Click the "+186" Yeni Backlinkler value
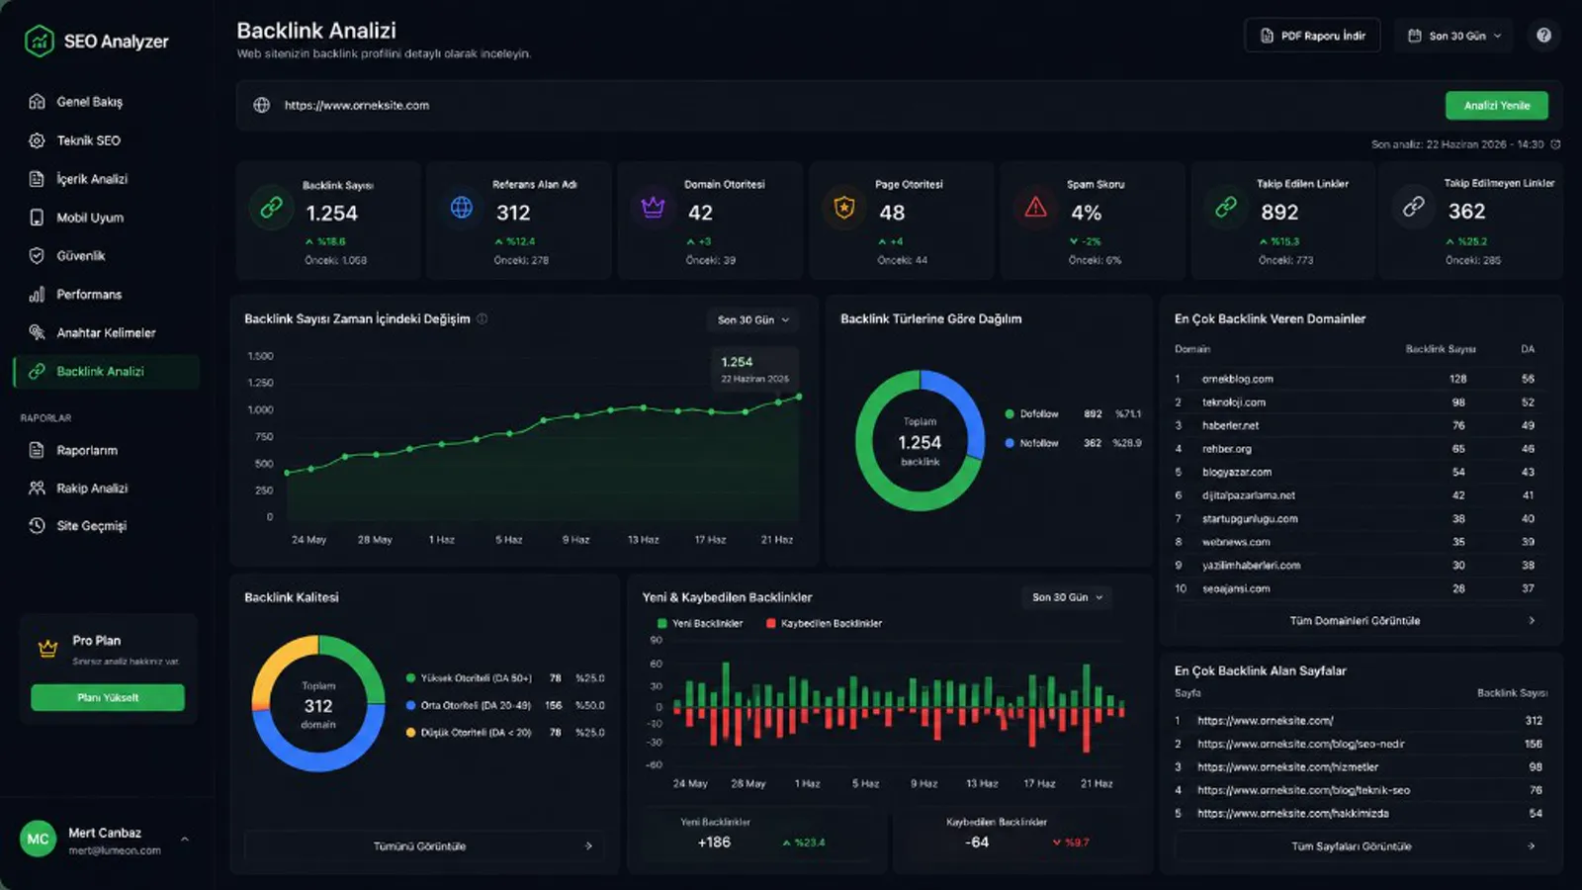Viewport: 1582px width, 890px height. pos(714,843)
